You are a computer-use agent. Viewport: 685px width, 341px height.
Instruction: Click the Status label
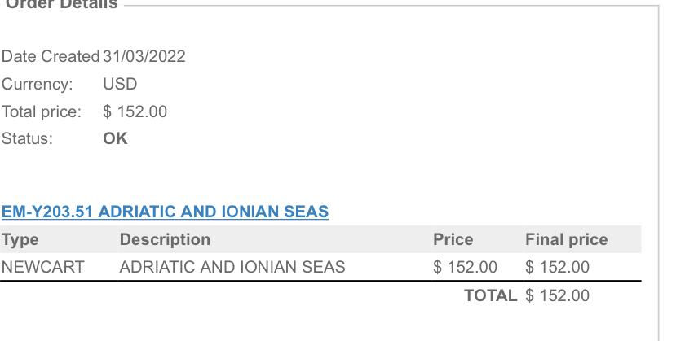coord(27,138)
